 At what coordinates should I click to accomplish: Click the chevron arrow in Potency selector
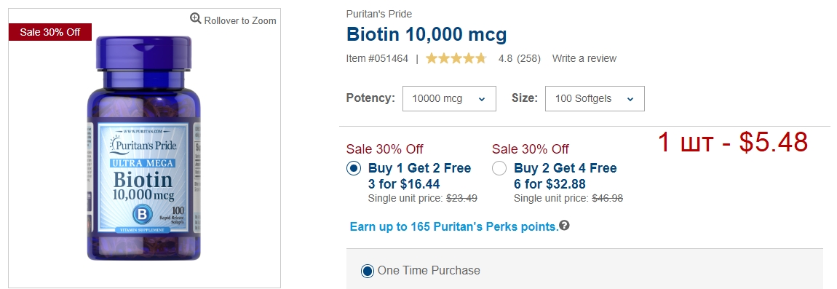click(482, 99)
